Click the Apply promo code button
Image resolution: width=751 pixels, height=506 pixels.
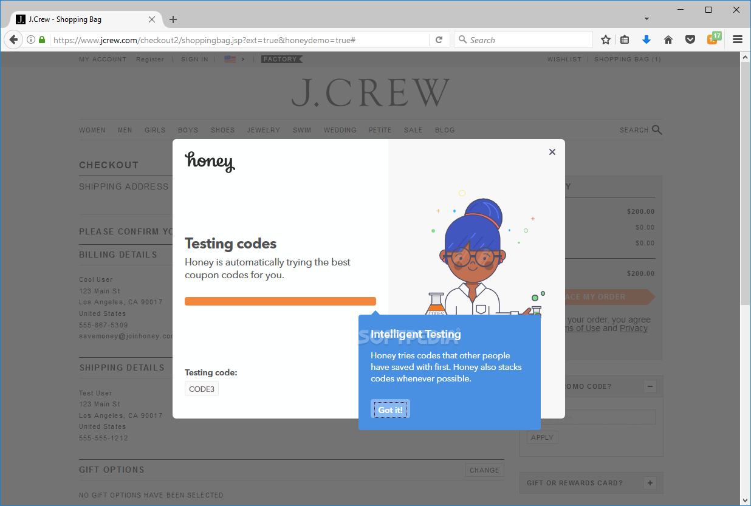click(542, 437)
